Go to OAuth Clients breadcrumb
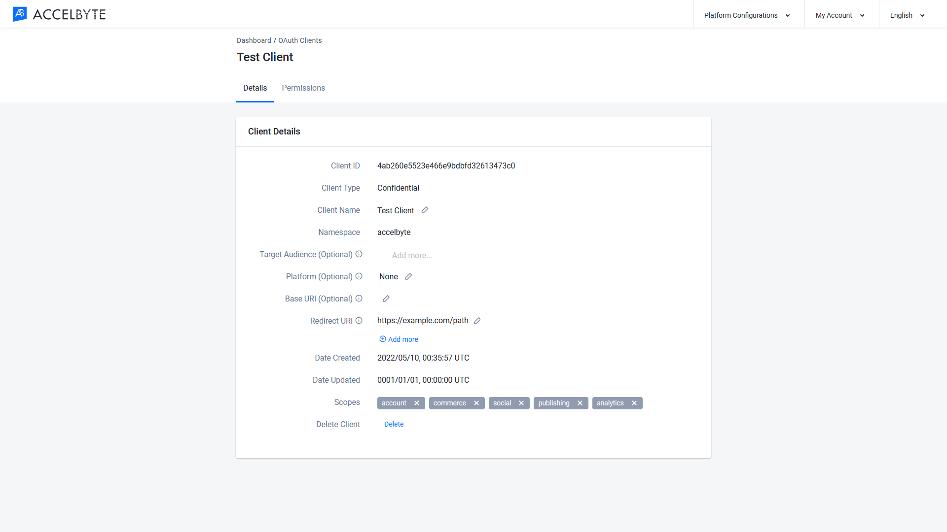Image resolution: width=947 pixels, height=532 pixels. [300, 40]
